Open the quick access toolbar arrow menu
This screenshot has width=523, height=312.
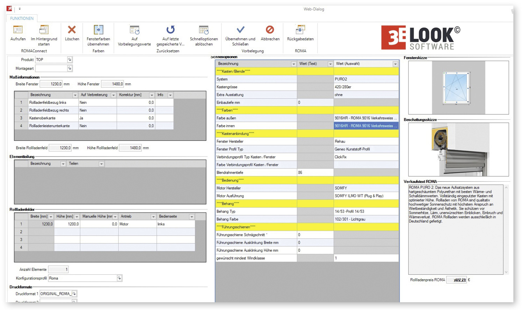click(20, 9)
